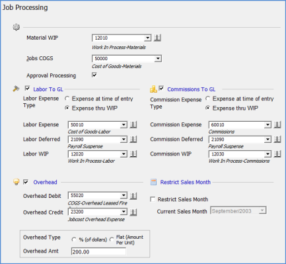This screenshot has height=264, width=286.
Task: Click the lookup icon next to Overhead Debit
Action: click(x=133, y=195)
